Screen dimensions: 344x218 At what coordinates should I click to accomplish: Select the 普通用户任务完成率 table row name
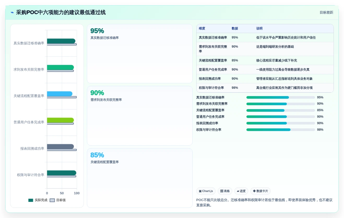click(x=213, y=70)
